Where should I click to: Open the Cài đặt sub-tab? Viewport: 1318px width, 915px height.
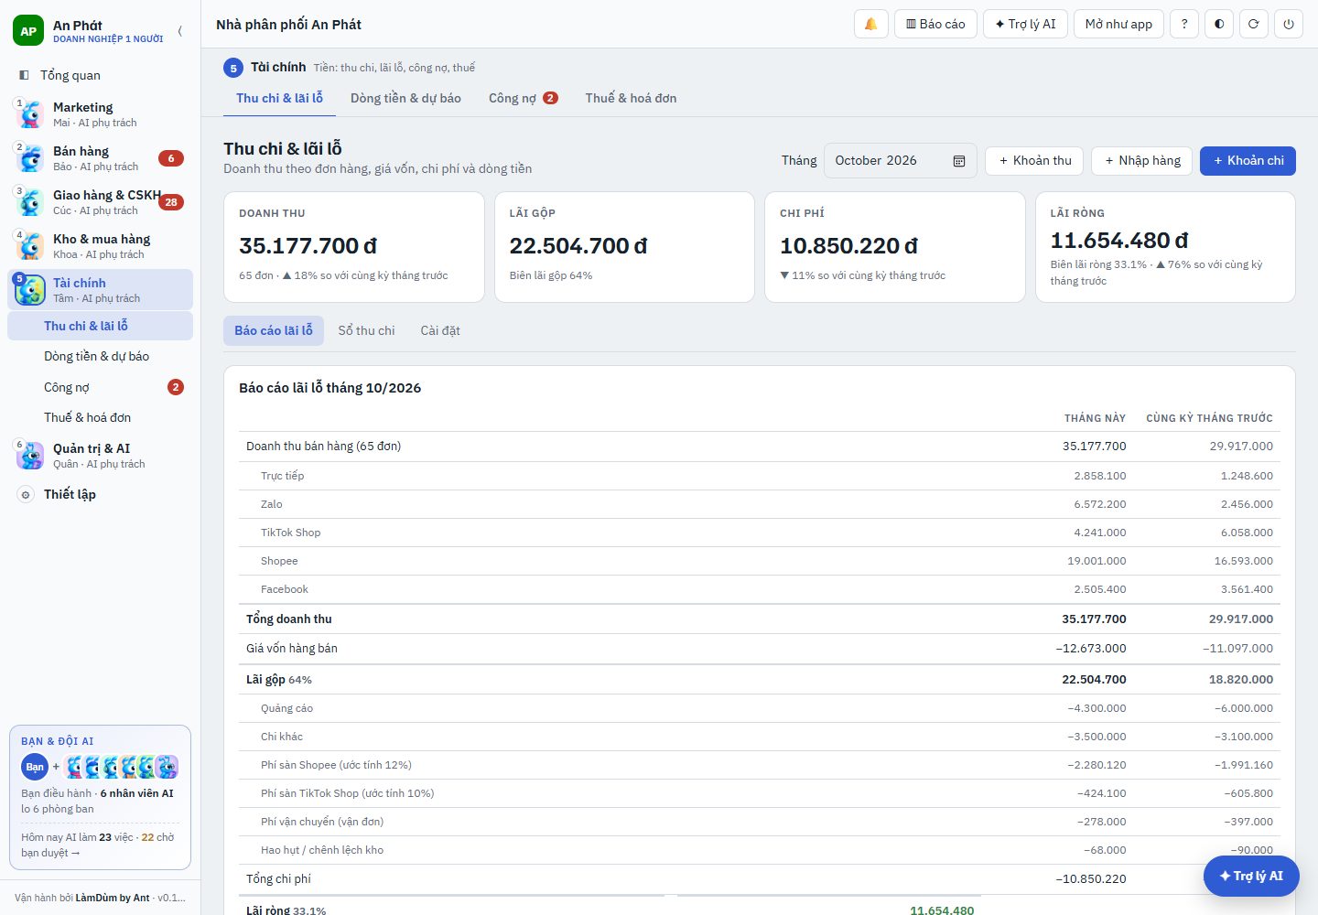pos(440,330)
